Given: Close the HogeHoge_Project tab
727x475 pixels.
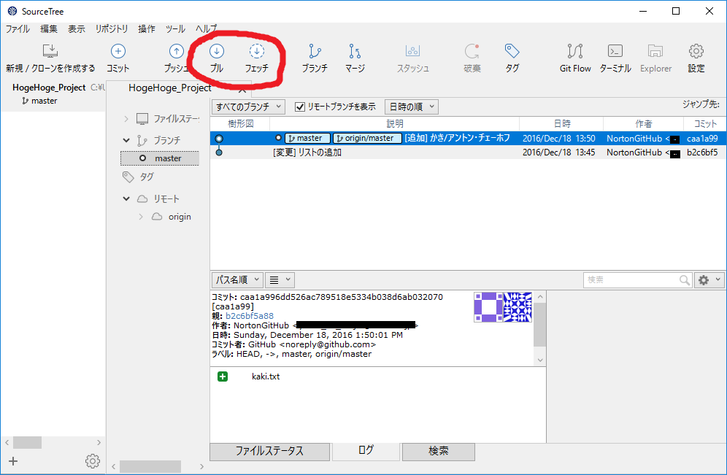Looking at the screenshot, I should [242, 90].
